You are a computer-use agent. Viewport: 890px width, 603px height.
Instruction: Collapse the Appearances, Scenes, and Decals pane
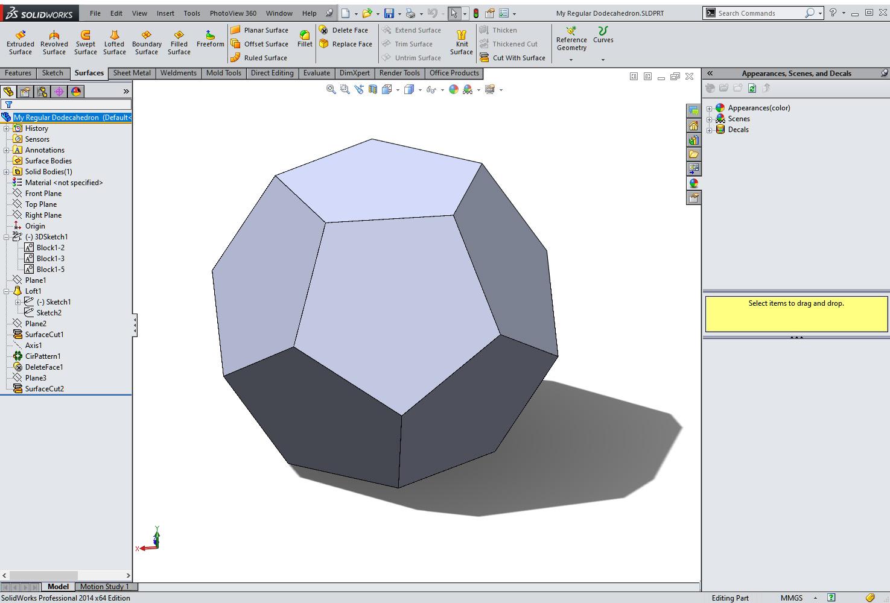[710, 73]
